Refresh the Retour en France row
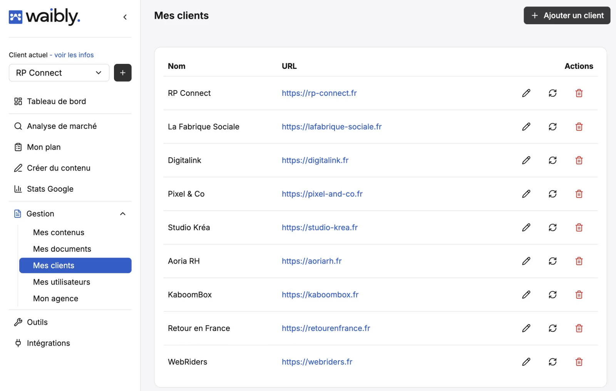Image resolution: width=616 pixels, height=391 pixels. tap(552, 328)
